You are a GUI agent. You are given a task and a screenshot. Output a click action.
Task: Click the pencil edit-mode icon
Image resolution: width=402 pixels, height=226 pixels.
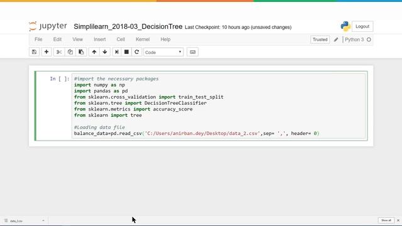coord(336,40)
